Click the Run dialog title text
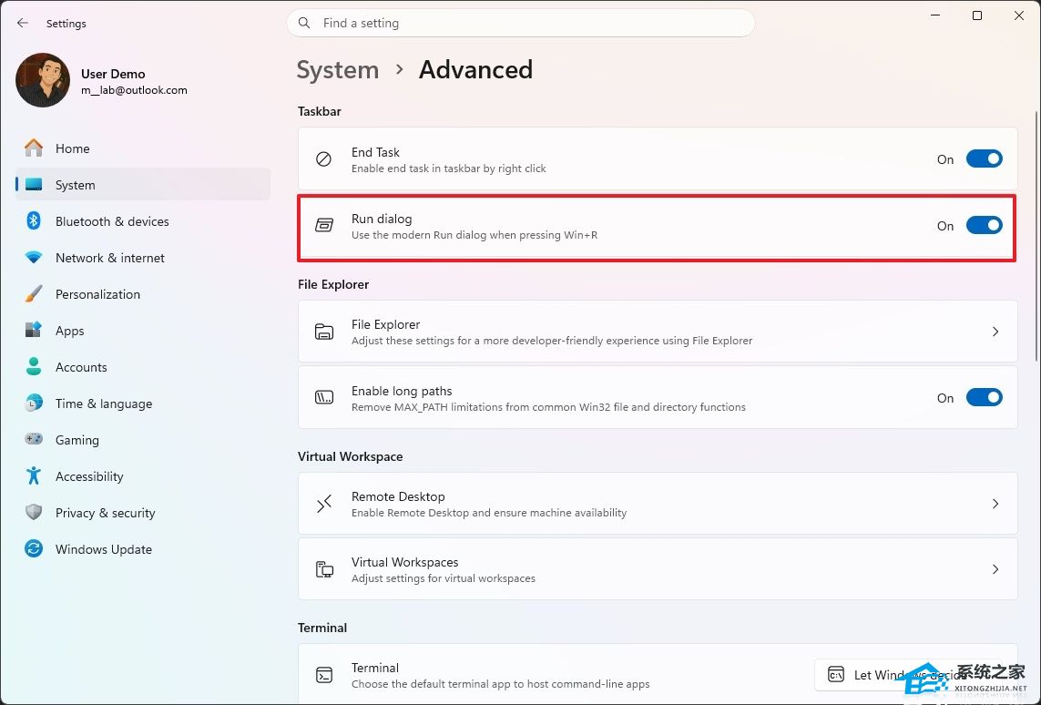 [x=382, y=219]
